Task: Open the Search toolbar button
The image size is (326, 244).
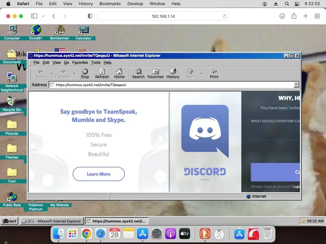Action: point(138,74)
